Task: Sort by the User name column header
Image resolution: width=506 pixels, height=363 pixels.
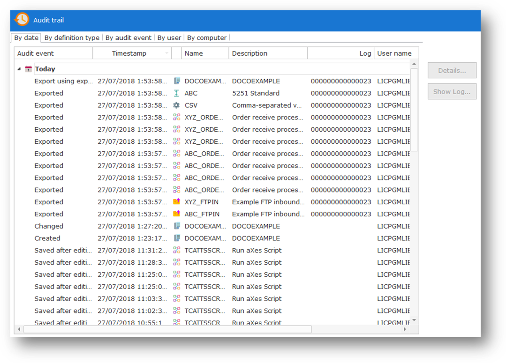Action: [396, 53]
